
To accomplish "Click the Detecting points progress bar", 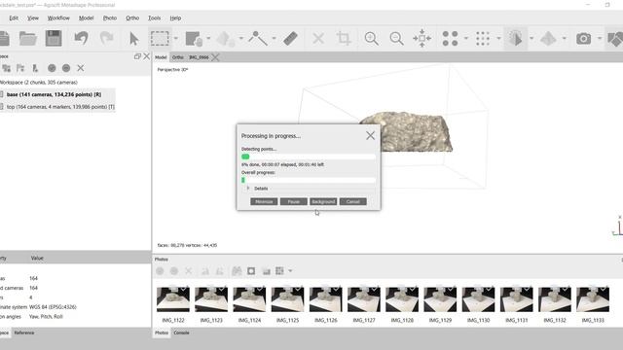I will (x=309, y=157).
